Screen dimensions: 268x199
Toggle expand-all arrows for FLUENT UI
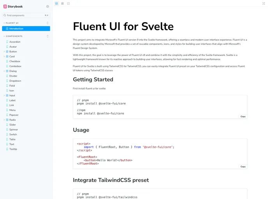tap(48, 23)
